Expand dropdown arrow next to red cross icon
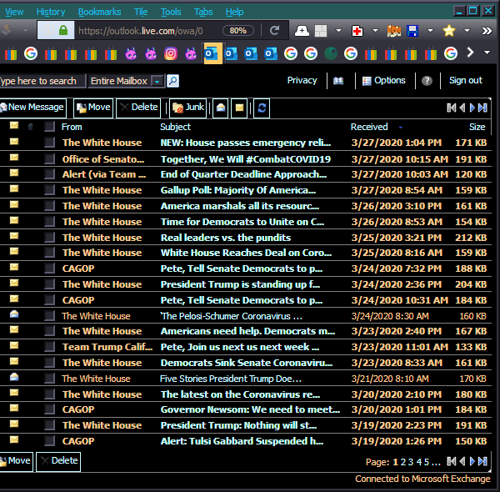 [375, 31]
